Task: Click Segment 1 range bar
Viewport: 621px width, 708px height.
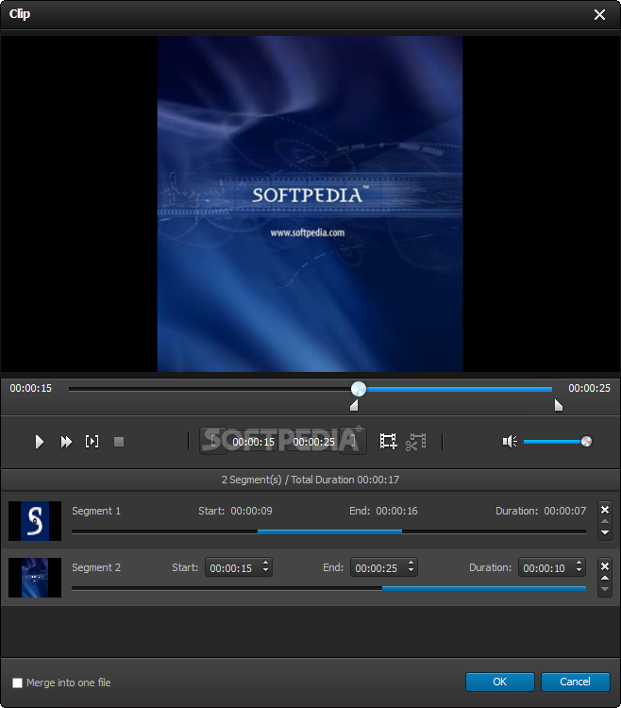Action: point(328,531)
